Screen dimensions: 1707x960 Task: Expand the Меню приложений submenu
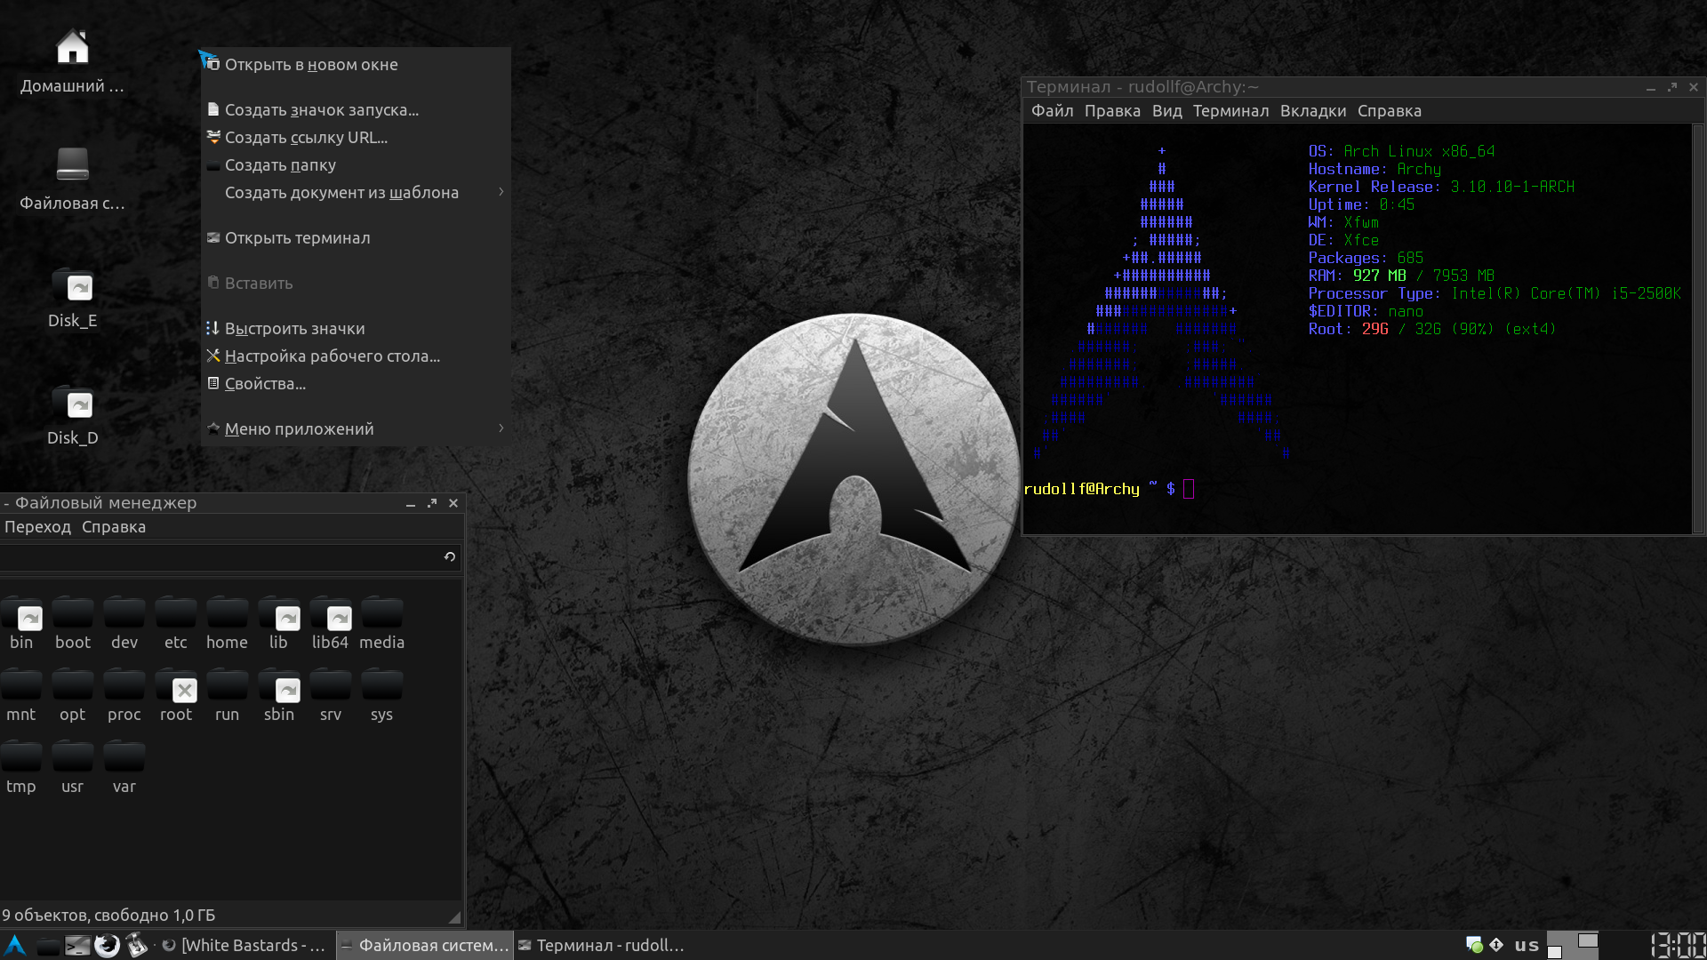[356, 428]
